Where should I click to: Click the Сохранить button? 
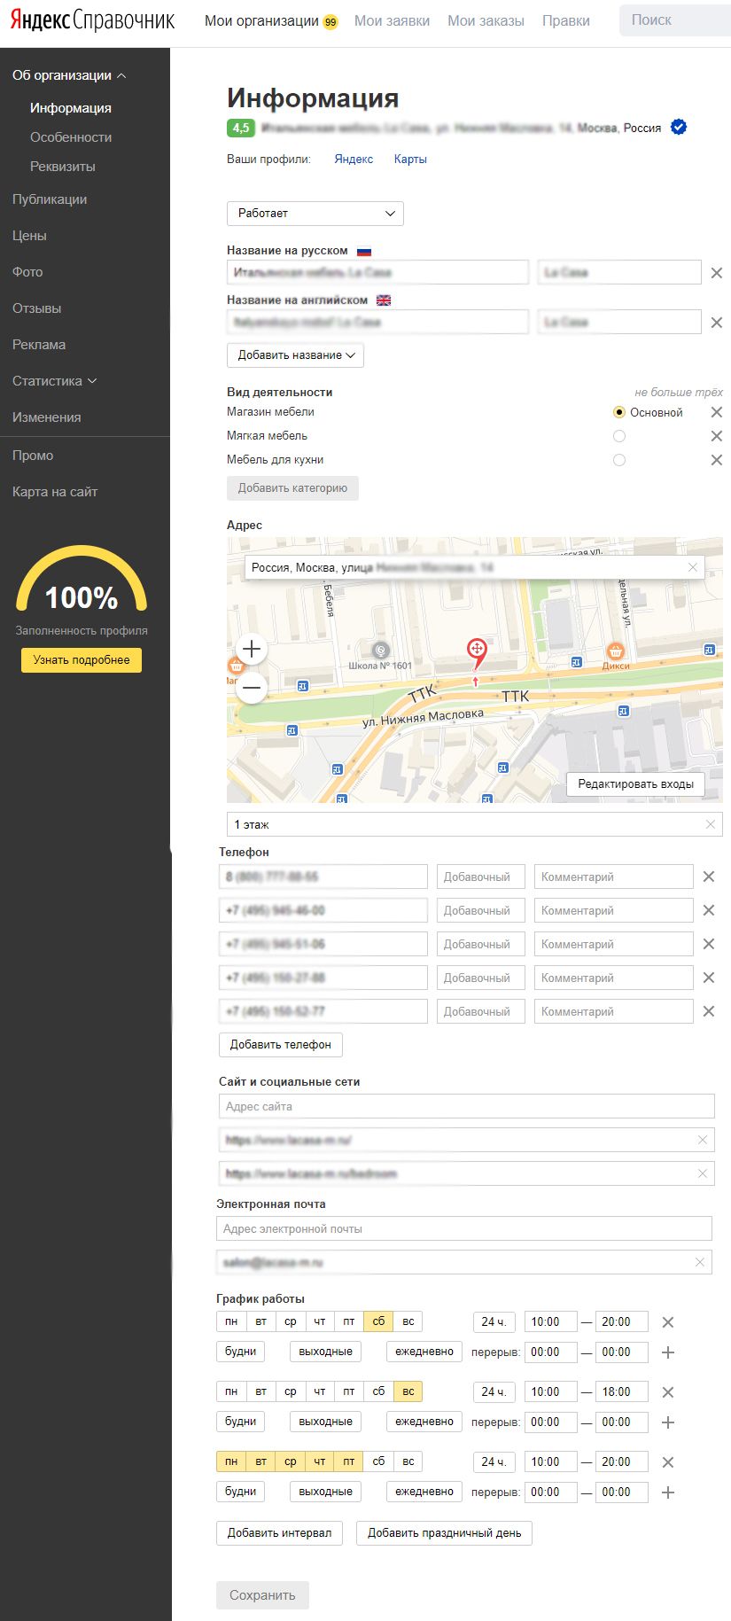pyautogui.click(x=262, y=1595)
